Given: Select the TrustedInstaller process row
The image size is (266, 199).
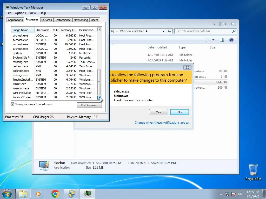Looking at the screenshot, I should (x=54, y=80).
